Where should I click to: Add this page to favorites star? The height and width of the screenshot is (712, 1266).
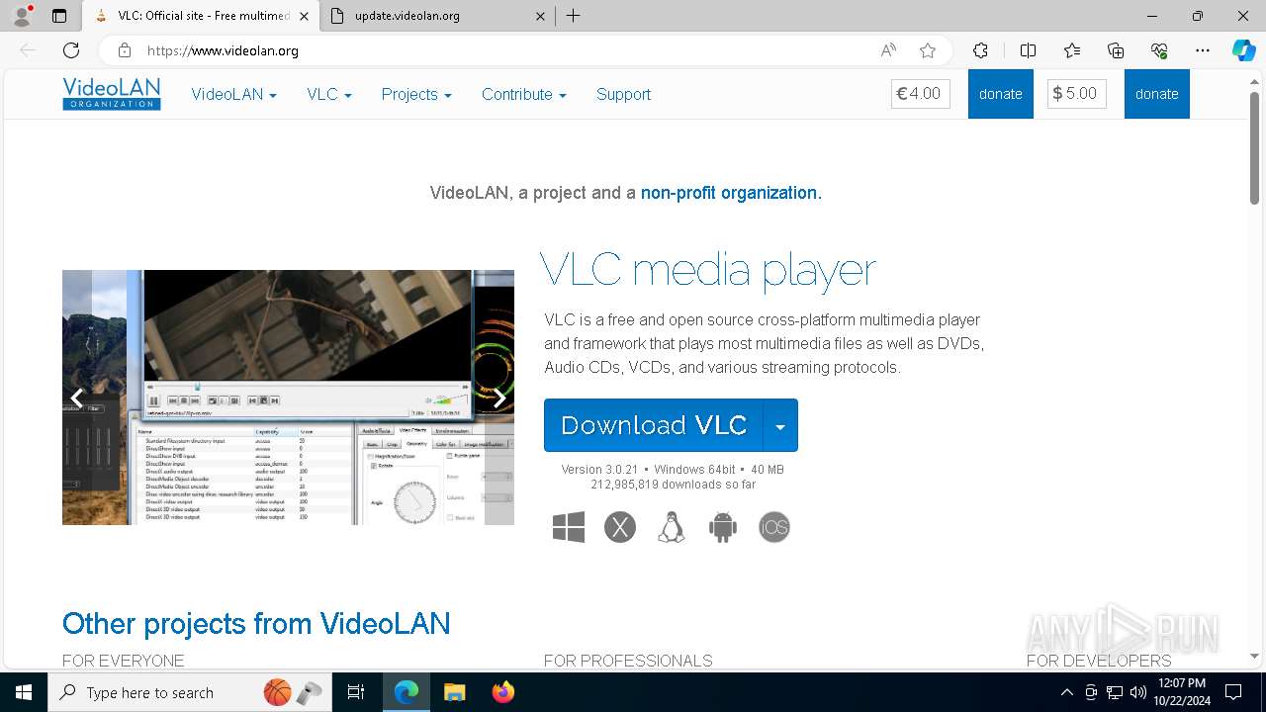click(927, 50)
